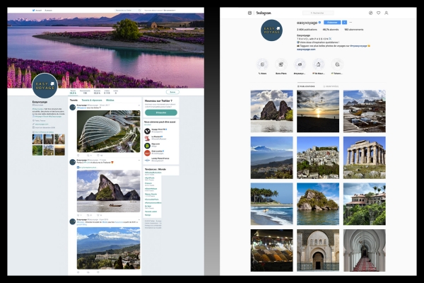This screenshot has width=424, height=283.
Task: Open the Greek temple photo thumbnail
Action: 364,157
